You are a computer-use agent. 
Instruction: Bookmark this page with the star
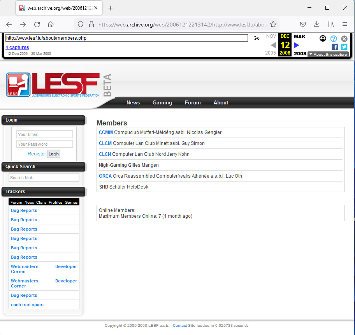(x=273, y=24)
